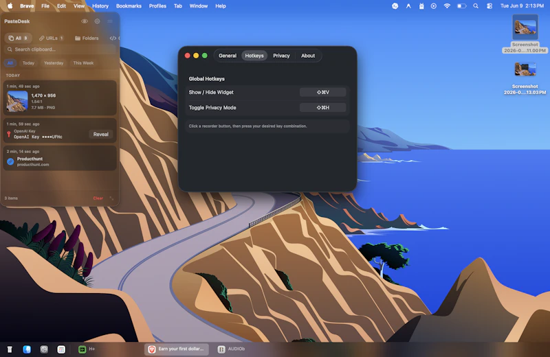Select the code snippets category icon
550x357 pixels.
click(x=113, y=38)
